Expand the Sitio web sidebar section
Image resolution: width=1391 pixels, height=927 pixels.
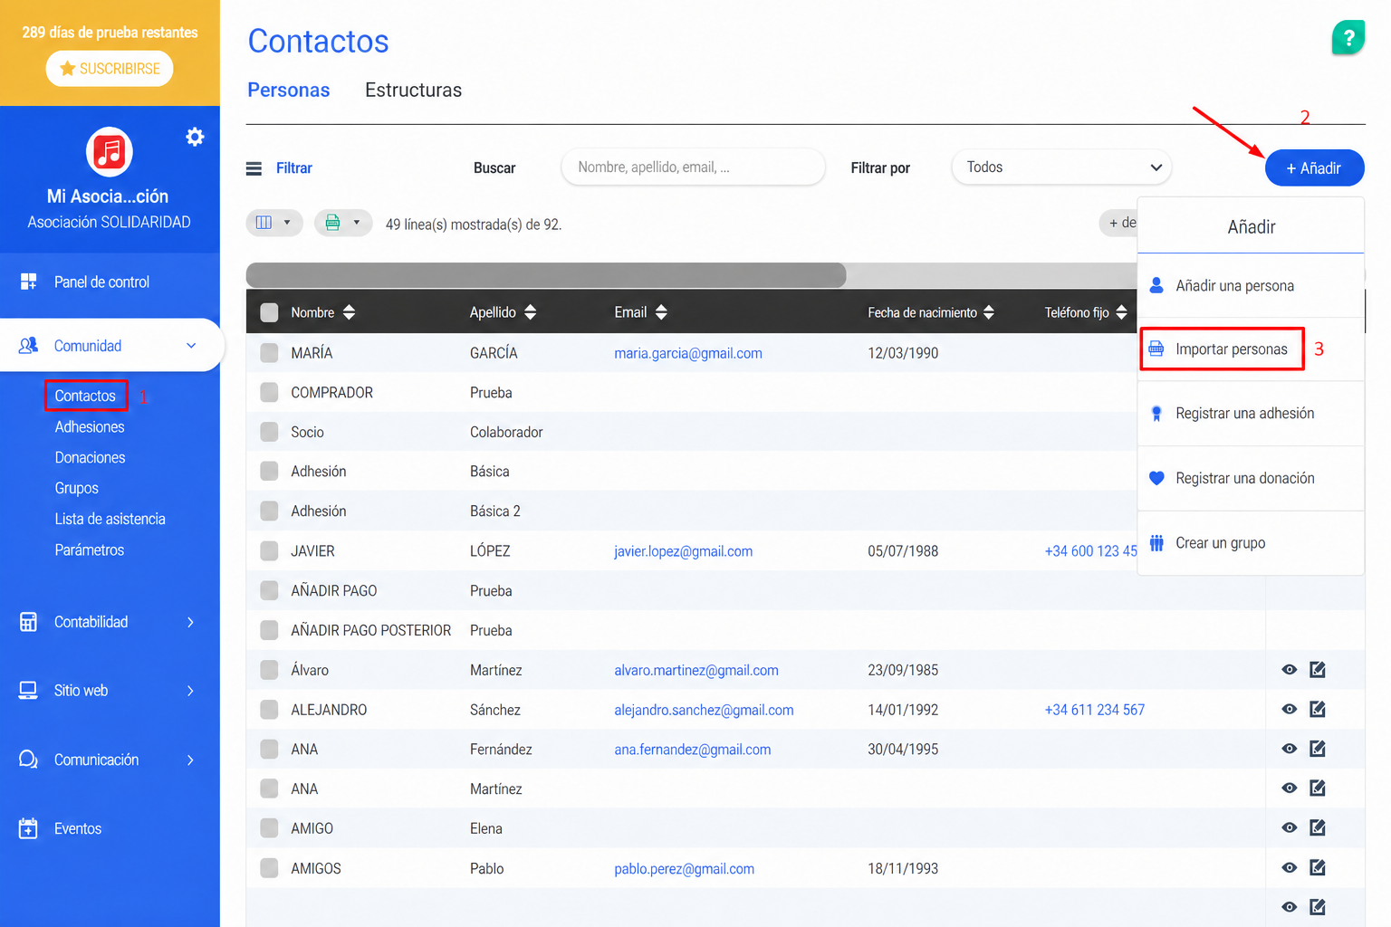(x=190, y=691)
